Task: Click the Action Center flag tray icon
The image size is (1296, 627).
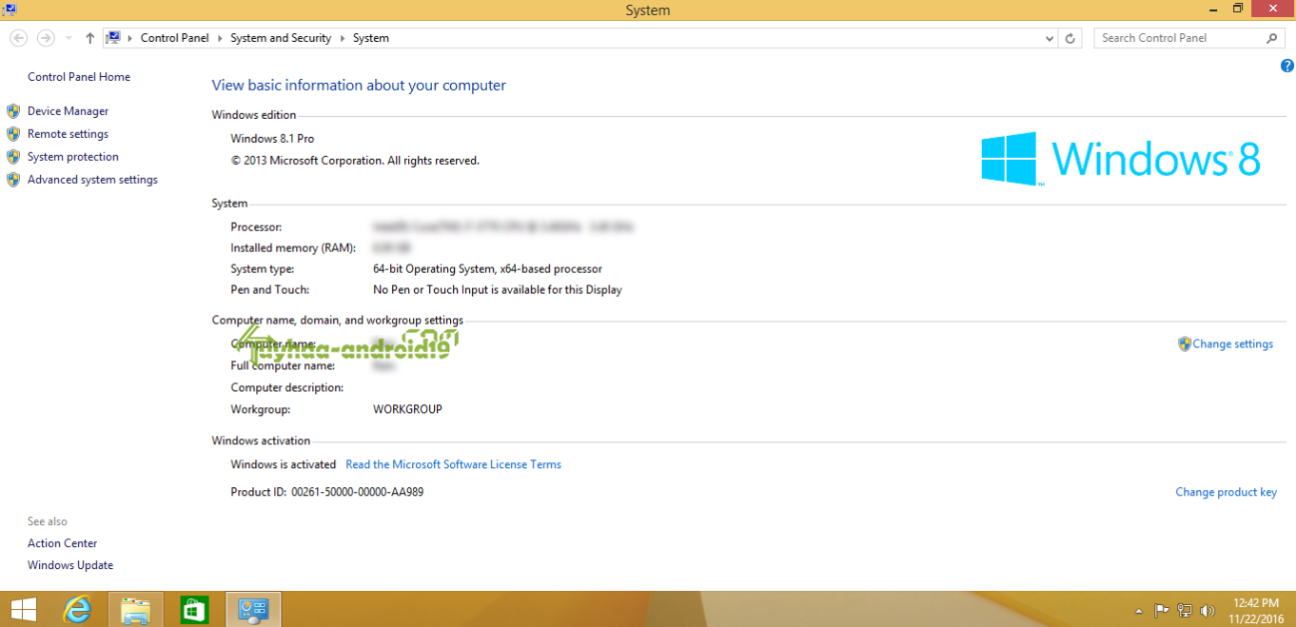Action: (x=1162, y=611)
